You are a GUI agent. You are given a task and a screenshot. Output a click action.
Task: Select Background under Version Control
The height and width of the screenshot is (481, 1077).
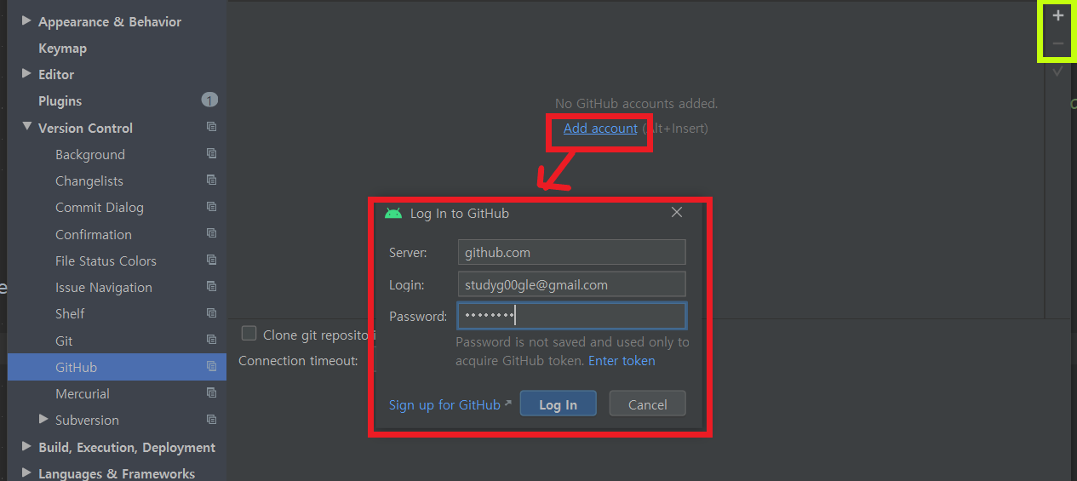tap(90, 155)
